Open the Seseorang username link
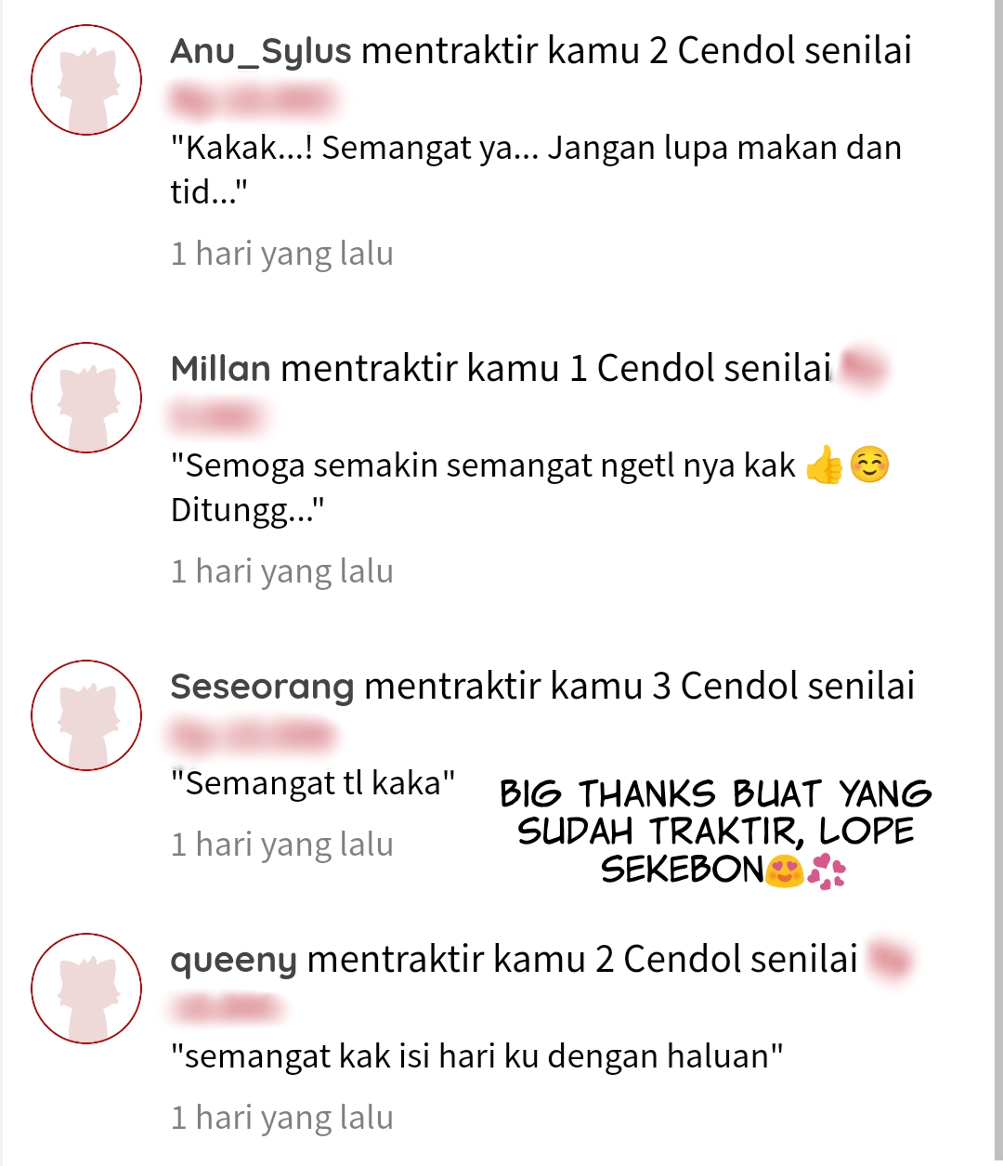Screen dimensions: 1003x1166 tap(263, 688)
